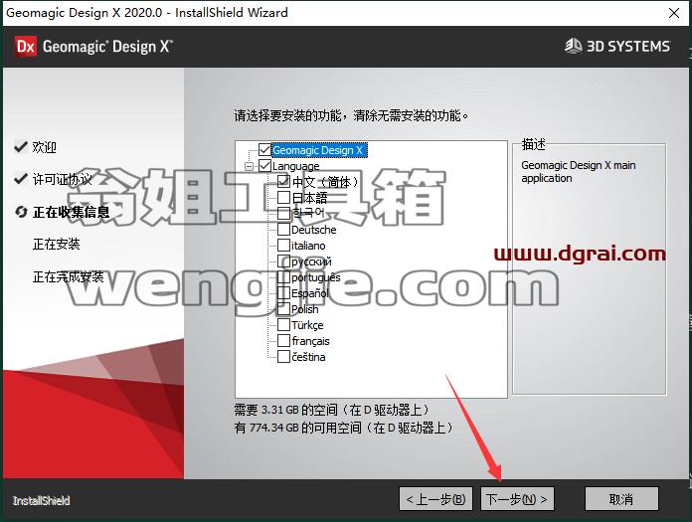The width and height of the screenshot is (692, 522).
Task: Continue with the 下一步(N) button
Action: (517, 499)
